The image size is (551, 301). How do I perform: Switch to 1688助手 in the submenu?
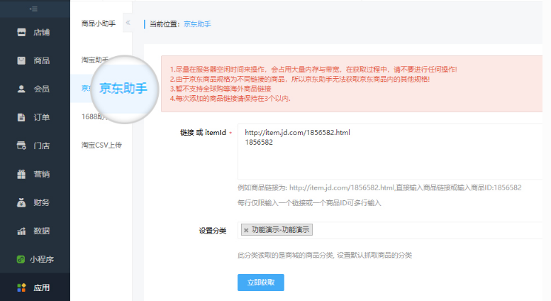(95, 116)
